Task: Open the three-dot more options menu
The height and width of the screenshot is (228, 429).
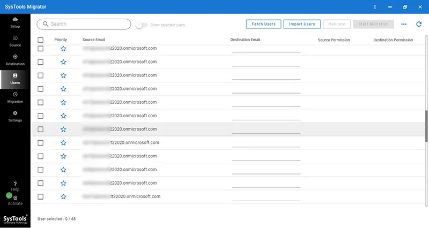Action: click(x=404, y=24)
